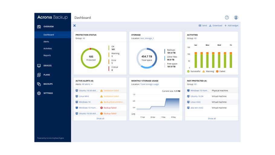Click the Send envelope icon
Viewport: 275px width, 155px height.
200,26
